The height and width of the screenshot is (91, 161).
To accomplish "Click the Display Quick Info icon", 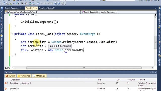I will click(x=11, y=3).
